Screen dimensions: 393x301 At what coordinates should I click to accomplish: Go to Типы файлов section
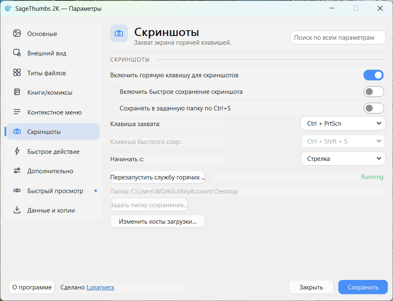(53, 73)
